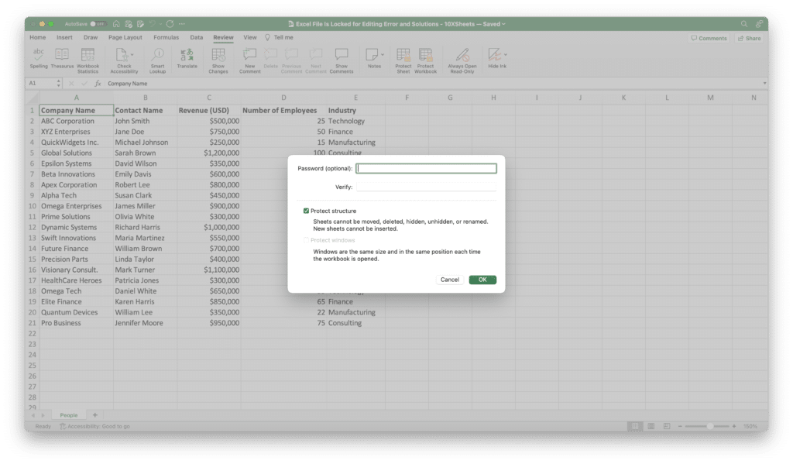Image resolution: width=793 pixels, height=464 pixels.
Task: Click the Name Box stepper arrows
Action: 59,84
